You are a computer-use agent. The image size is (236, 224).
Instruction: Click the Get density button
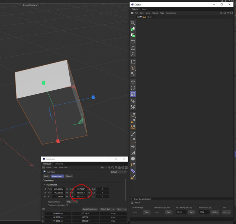(169, 212)
